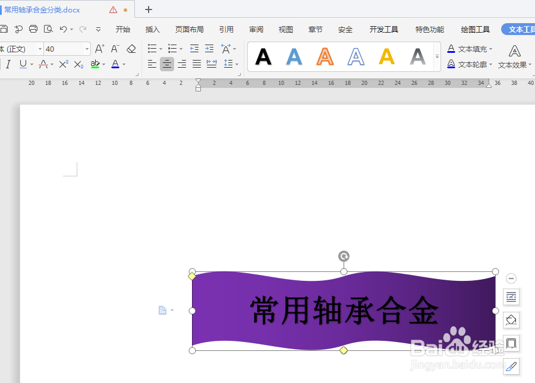535x383 pixels.
Task: Open 审阅 tab
Action: (256, 30)
